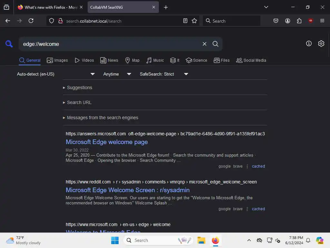Open tracking protection shield icon

point(52,21)
